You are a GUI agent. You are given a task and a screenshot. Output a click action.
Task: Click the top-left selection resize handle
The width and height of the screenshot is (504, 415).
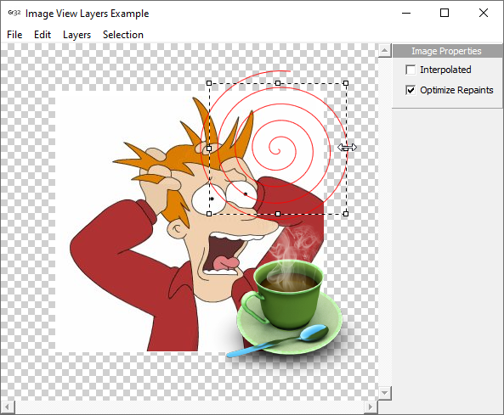[209, 83]
